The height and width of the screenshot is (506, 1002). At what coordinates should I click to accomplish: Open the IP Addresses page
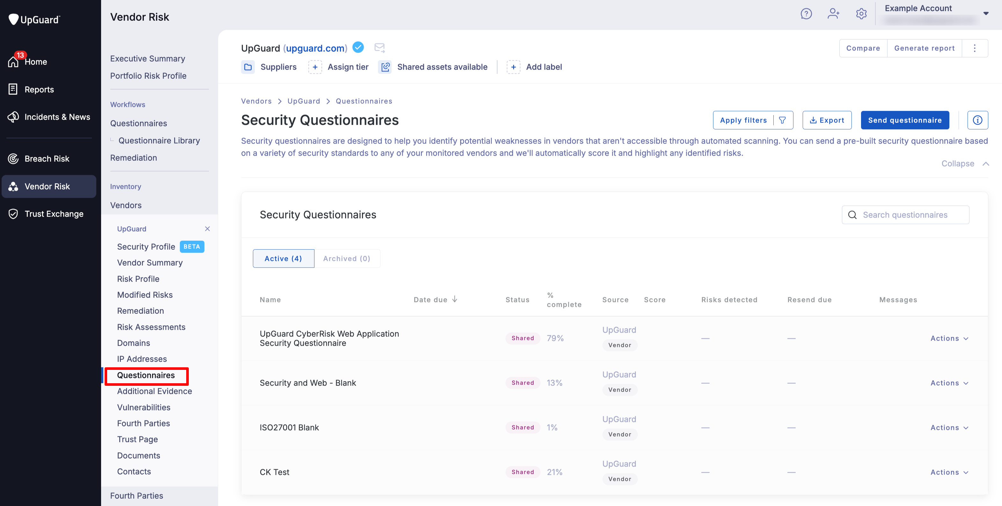coord(142,359)
